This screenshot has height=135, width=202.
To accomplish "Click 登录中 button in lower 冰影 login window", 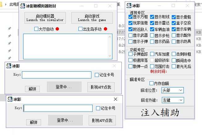I will 65,120.
